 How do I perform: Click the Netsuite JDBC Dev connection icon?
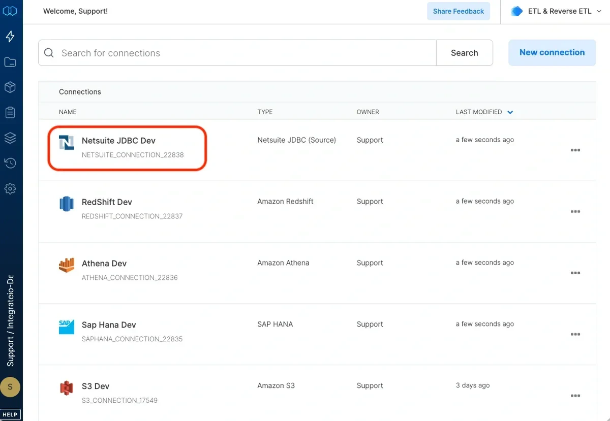pos(67,143)
